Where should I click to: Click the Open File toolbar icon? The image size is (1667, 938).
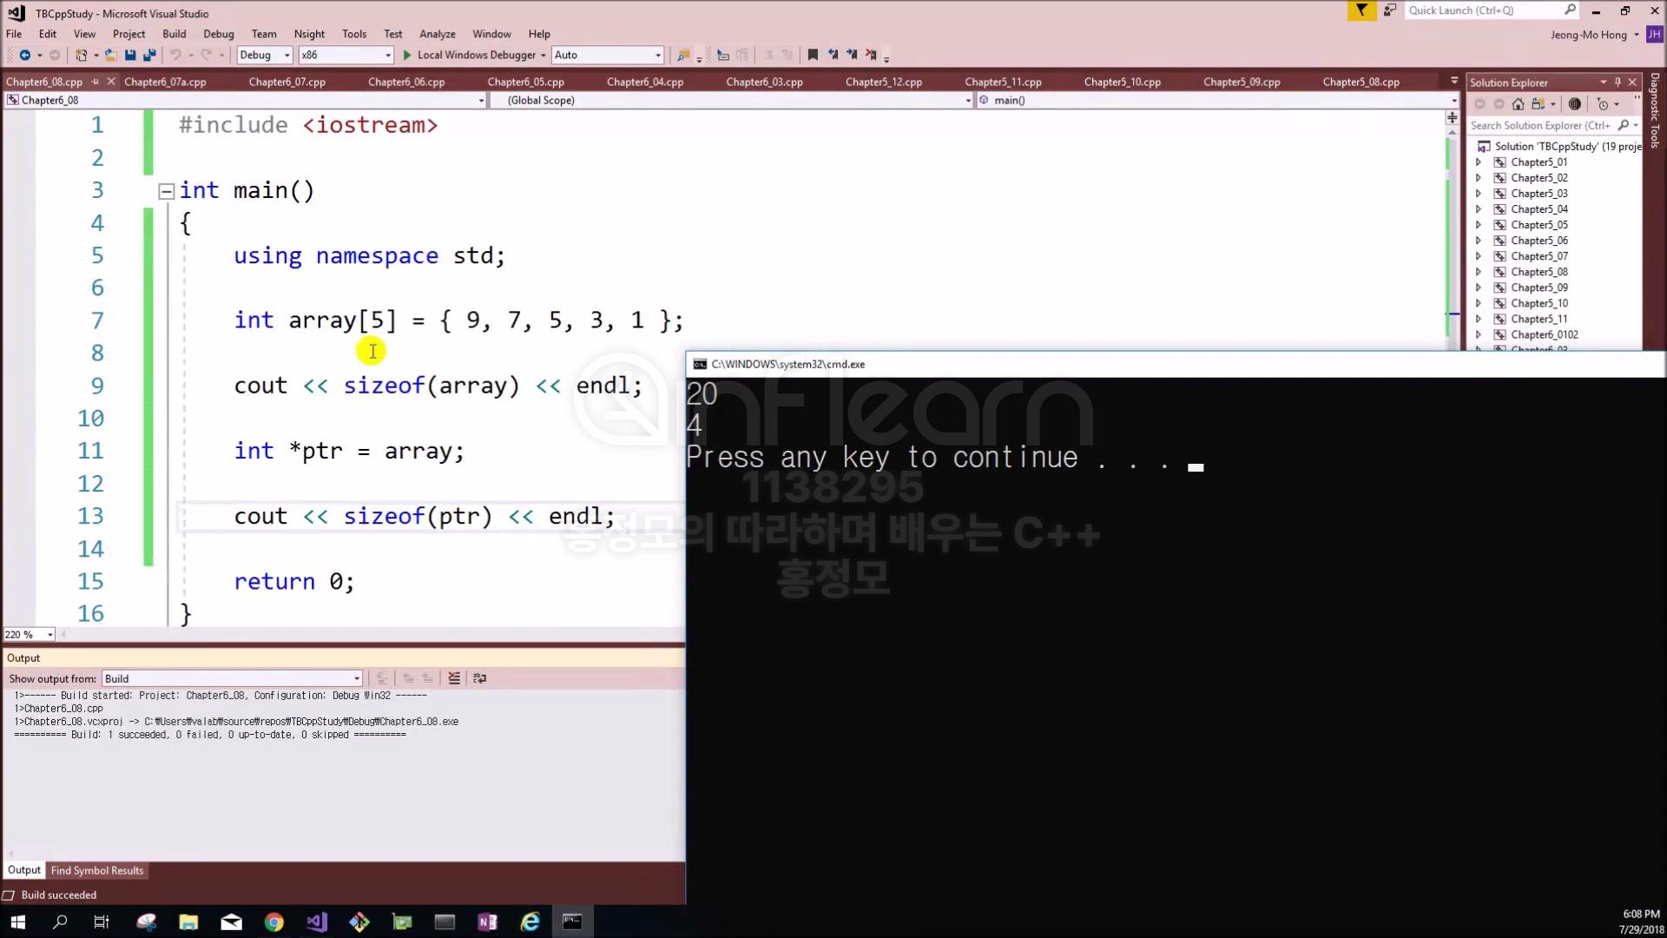[110, 55]
